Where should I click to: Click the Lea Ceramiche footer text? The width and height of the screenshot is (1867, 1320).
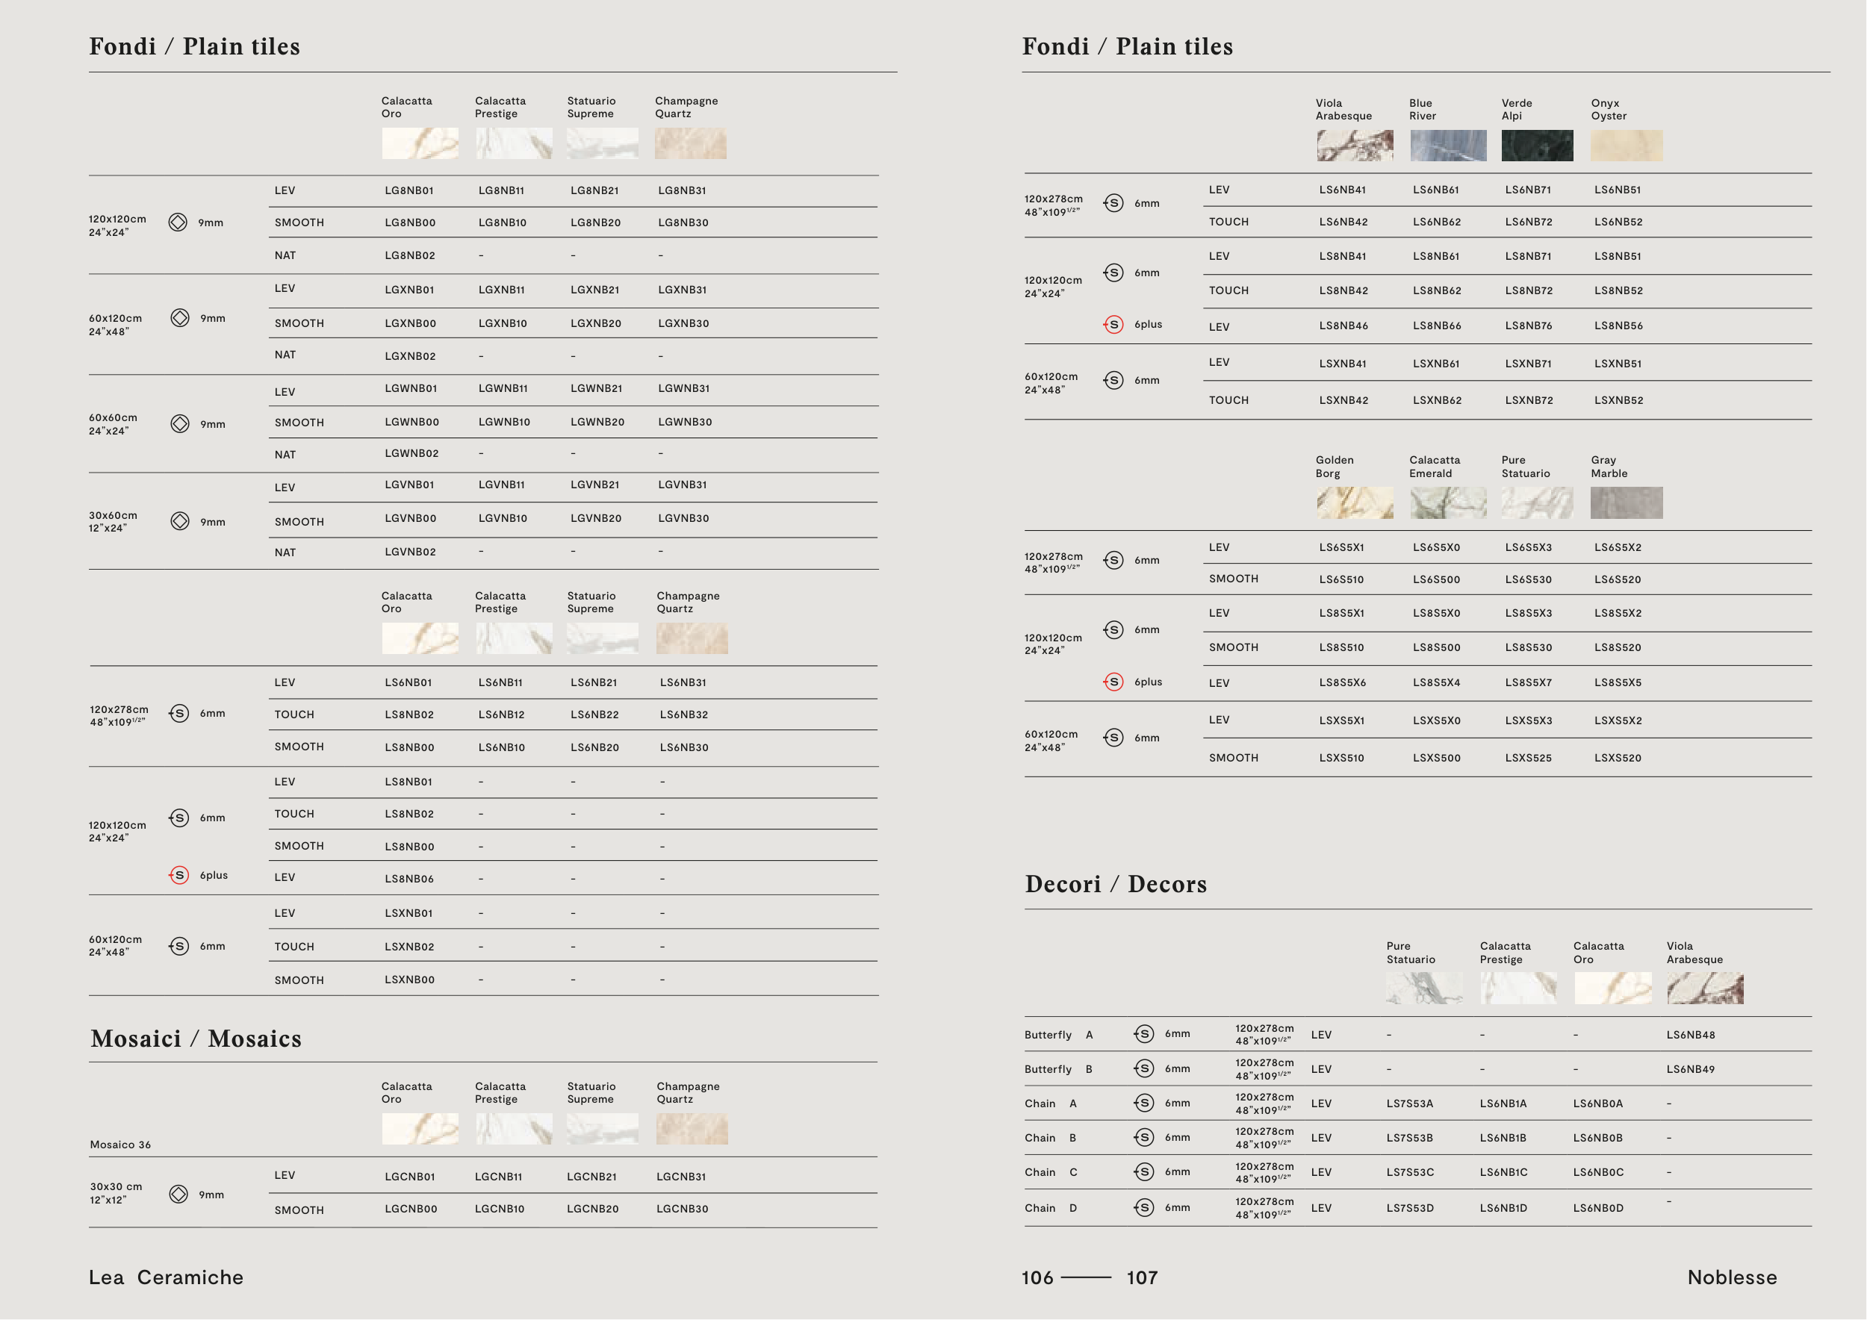click(166, 1277)
